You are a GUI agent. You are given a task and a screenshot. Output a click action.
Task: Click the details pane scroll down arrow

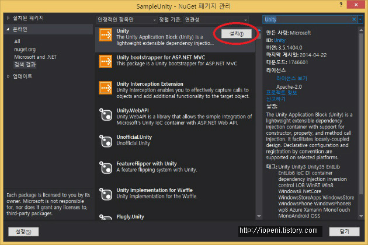(x=361, y=216)
